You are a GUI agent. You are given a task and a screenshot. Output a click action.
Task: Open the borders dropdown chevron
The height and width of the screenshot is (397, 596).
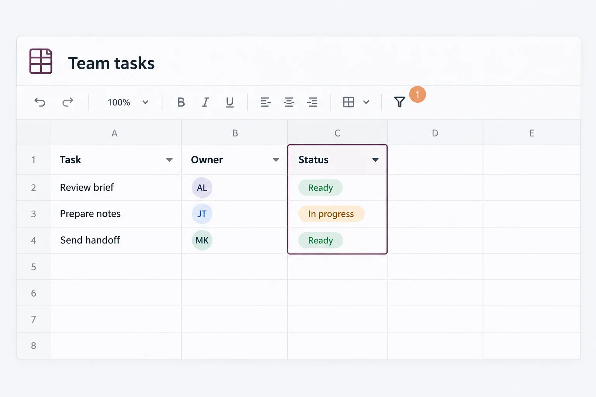click(x=366, y=102)
